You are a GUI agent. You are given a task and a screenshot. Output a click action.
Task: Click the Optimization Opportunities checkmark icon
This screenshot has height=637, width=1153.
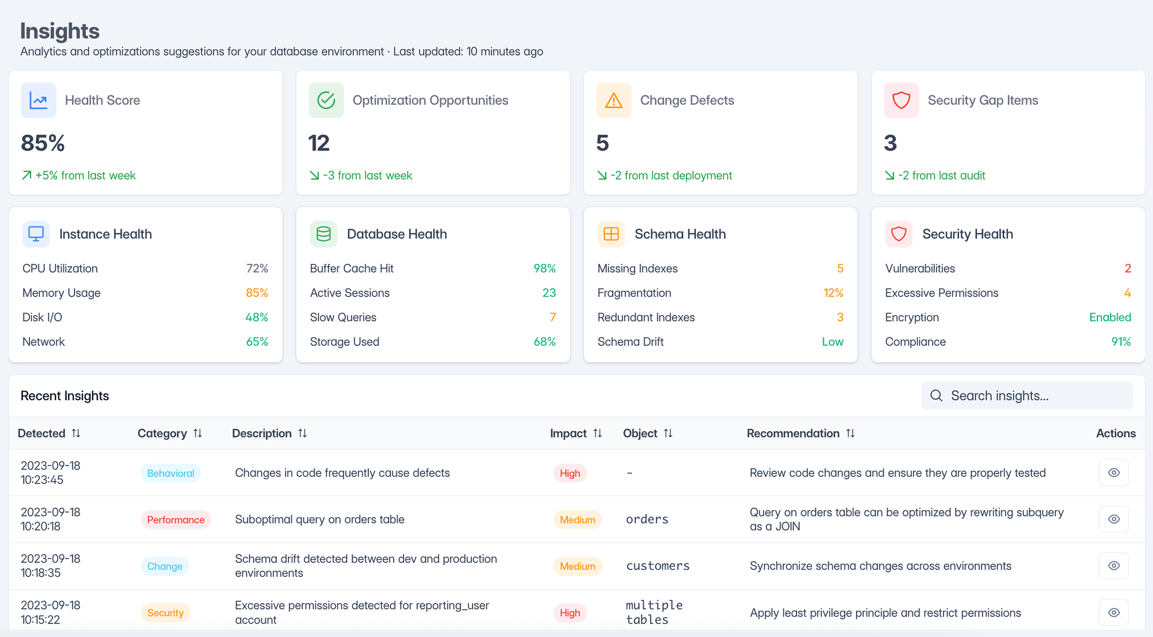click(x=326, y=100)
